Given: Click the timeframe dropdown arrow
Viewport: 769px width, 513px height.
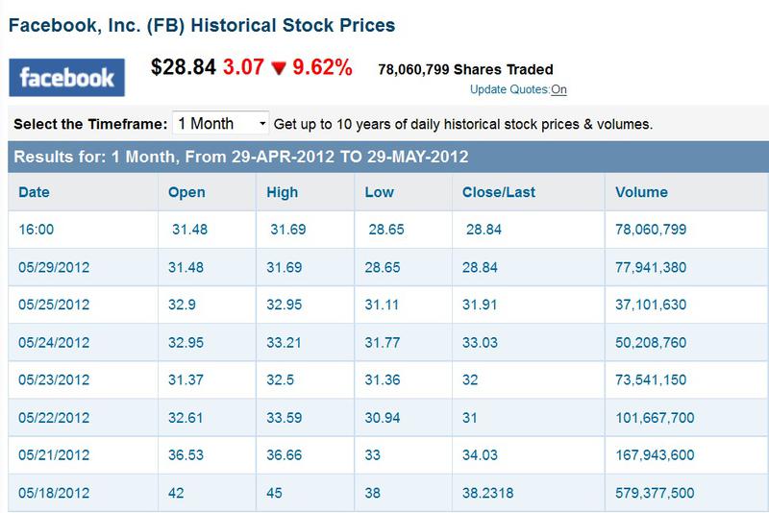Looking at the screenshot, I should pyautogui.click(x=262, y=124).
